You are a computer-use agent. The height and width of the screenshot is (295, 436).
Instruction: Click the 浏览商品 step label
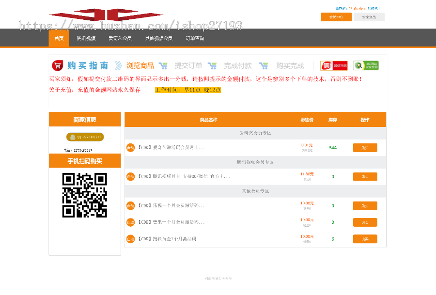tap(140, 65)
